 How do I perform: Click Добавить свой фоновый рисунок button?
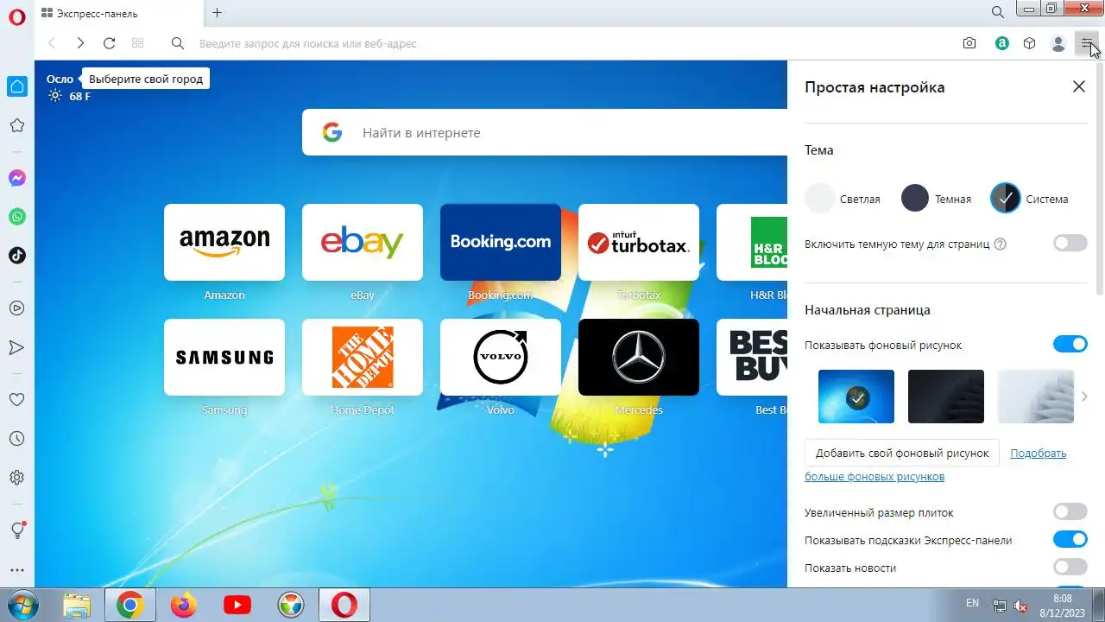[x=902, y=453]
